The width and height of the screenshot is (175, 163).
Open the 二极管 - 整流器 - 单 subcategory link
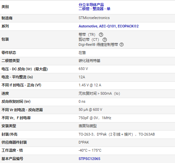95,9
